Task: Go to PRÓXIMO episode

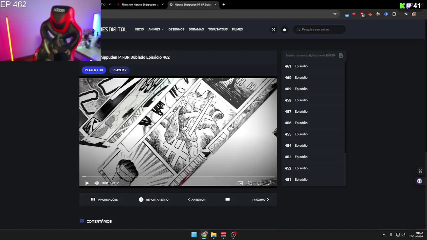Action: [x=261, y=200]
